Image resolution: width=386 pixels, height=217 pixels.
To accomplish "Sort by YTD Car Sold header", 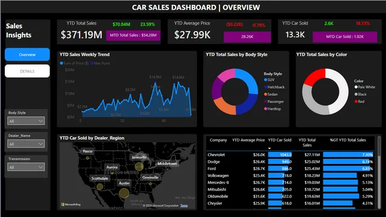I will [x=280, y=140].
